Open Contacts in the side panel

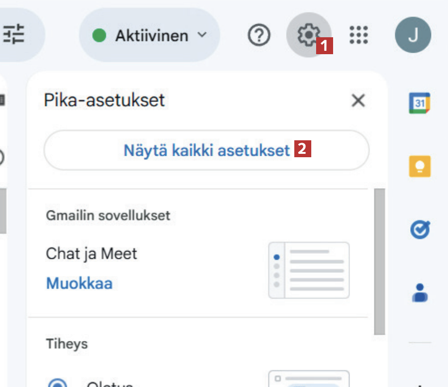[419, 292]
